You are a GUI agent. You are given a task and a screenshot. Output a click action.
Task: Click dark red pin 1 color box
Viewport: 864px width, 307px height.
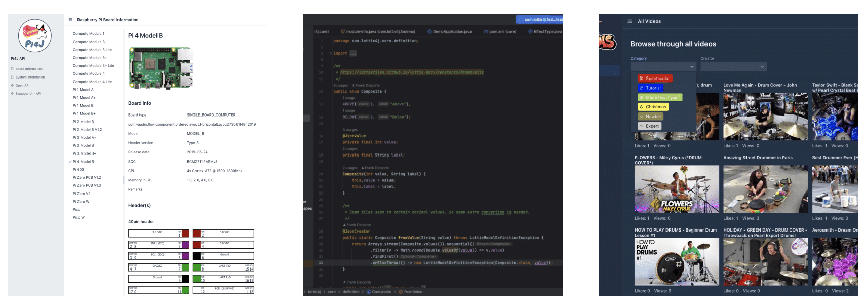click(185, 234)
